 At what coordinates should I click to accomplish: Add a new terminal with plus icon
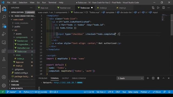148,78
